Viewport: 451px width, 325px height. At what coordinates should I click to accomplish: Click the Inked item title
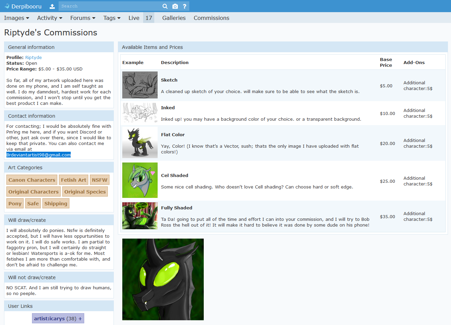point(168,108)
